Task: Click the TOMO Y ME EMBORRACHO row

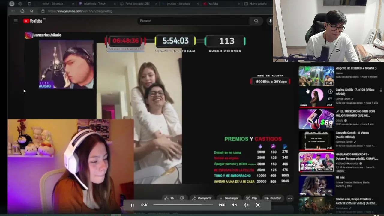Action: [251, 175]
